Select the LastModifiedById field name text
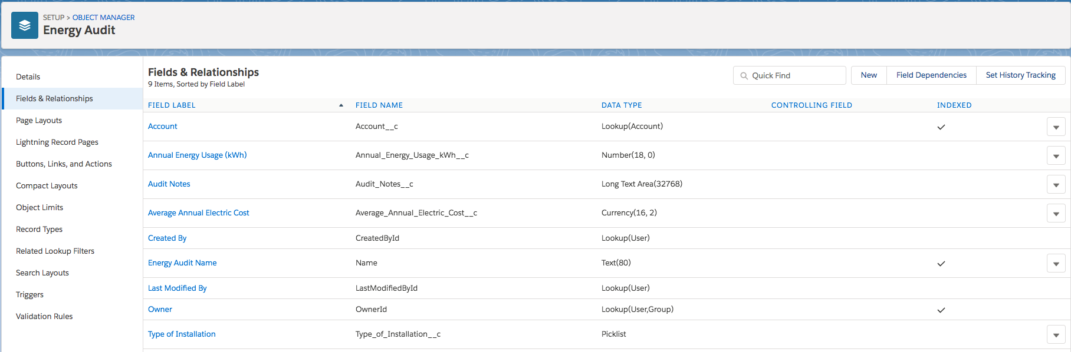Screen dimensions: 1071x352 tap(386, 288)
